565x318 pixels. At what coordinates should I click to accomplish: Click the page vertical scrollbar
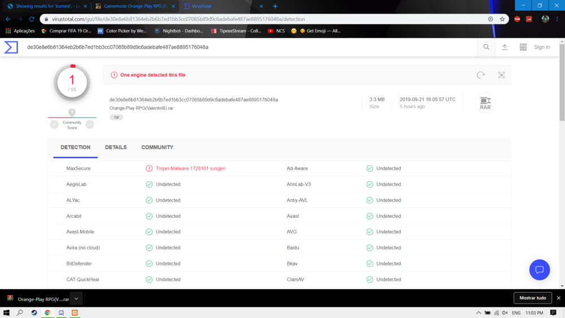coord(562,83)
